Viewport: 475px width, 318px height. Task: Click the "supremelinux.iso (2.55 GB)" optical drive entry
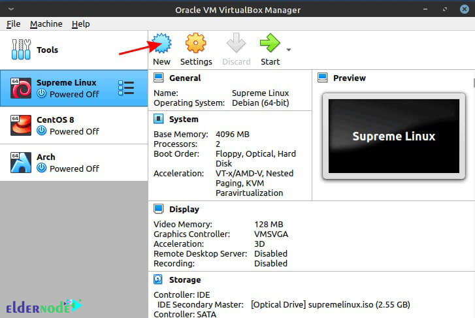(331, 304)
